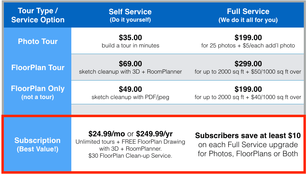Click "for 25 photos + $5/each add'l photo"
Image resolution: width=308 pixels, height=174 pixels.
tap(248, 46)
